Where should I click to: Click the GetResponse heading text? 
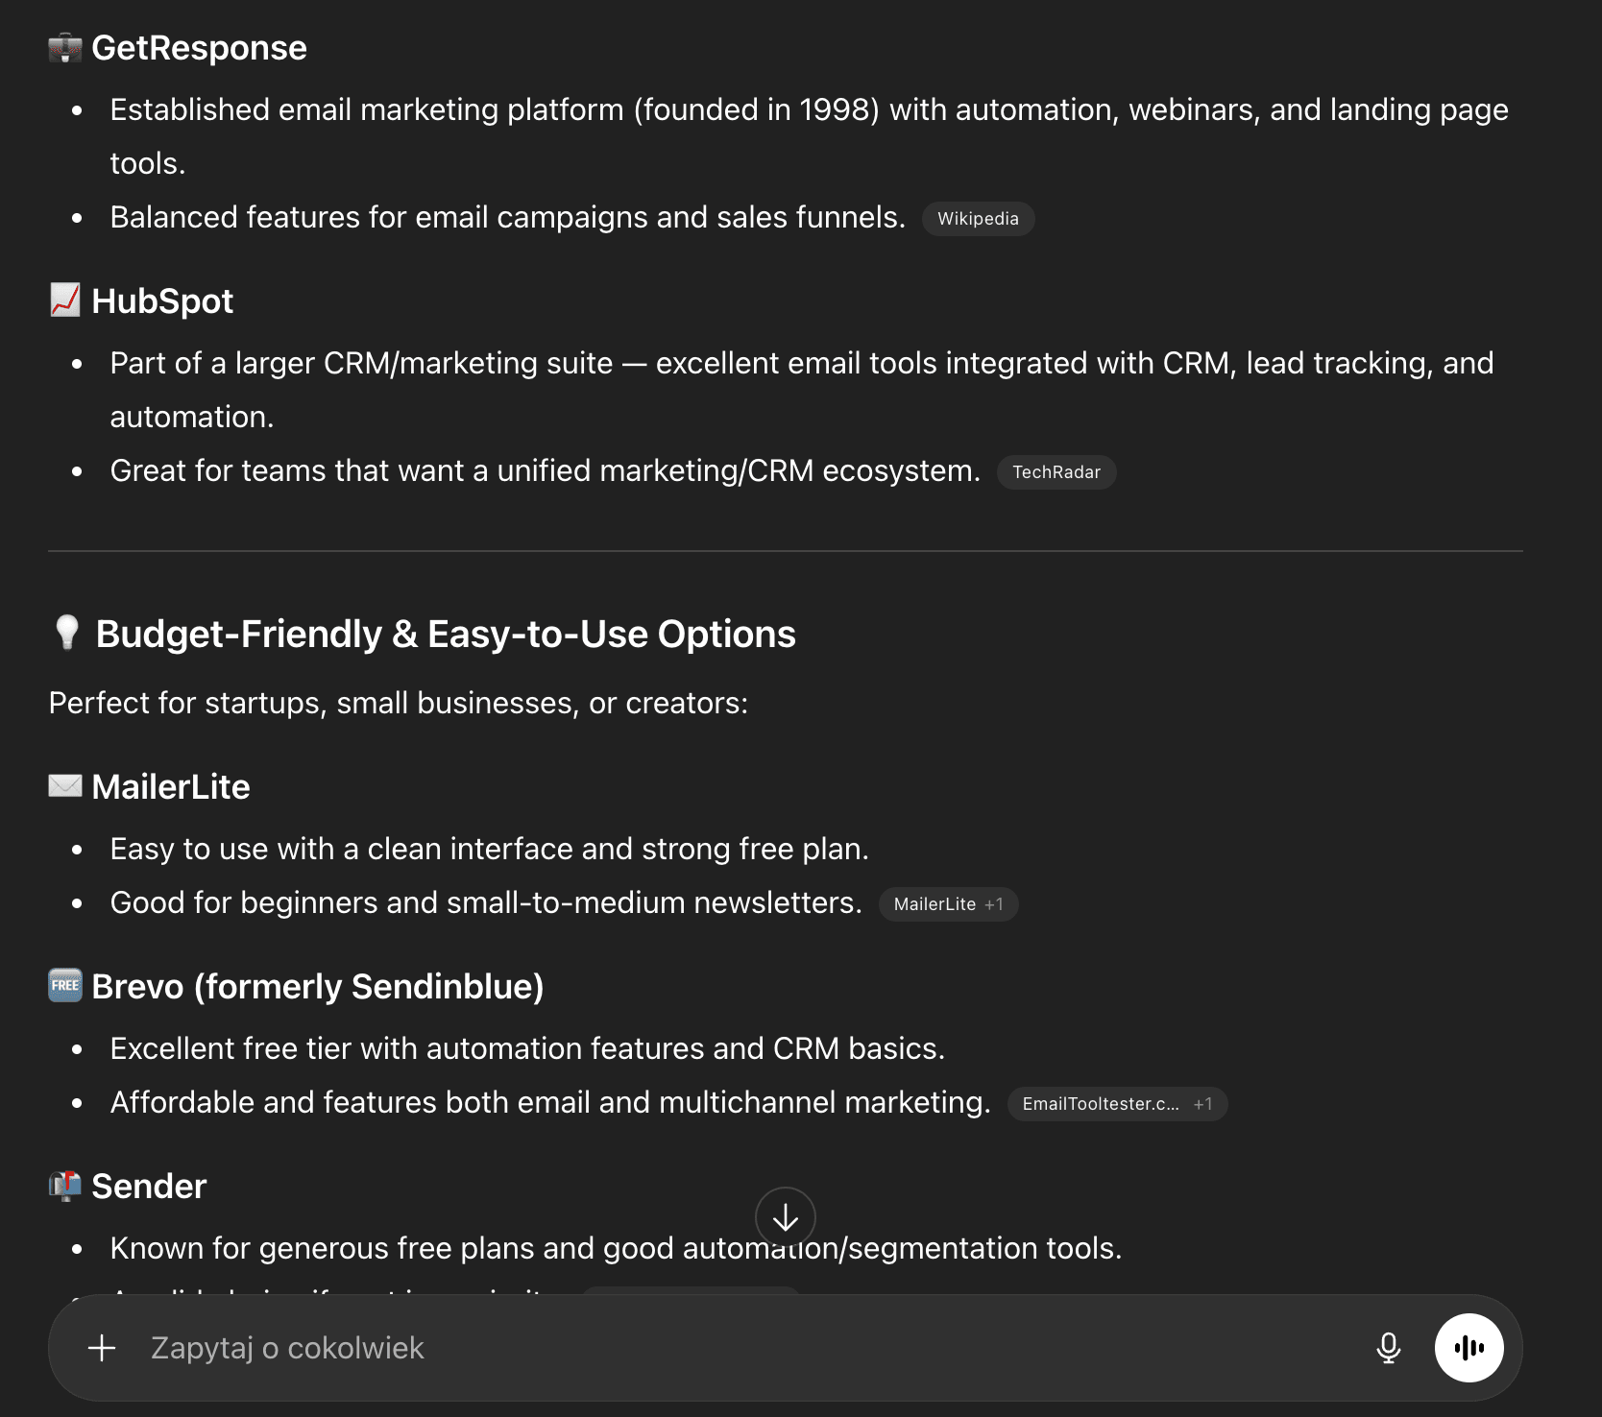point(199,47)
